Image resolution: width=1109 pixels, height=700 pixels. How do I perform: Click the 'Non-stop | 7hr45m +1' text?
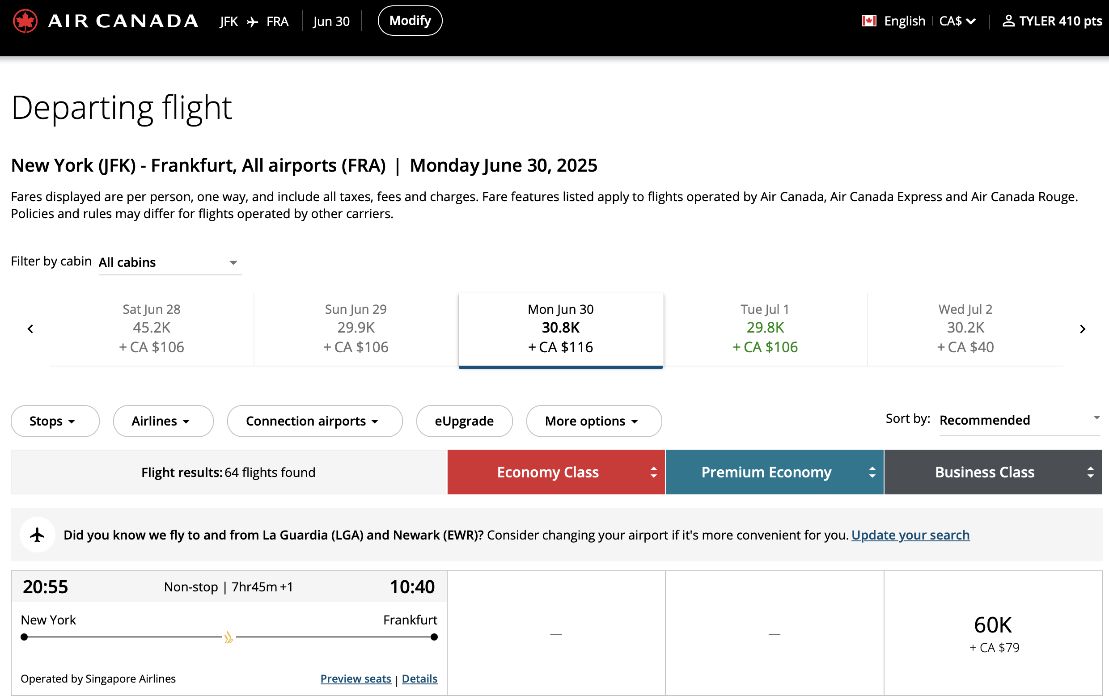(x=229, y=587)
